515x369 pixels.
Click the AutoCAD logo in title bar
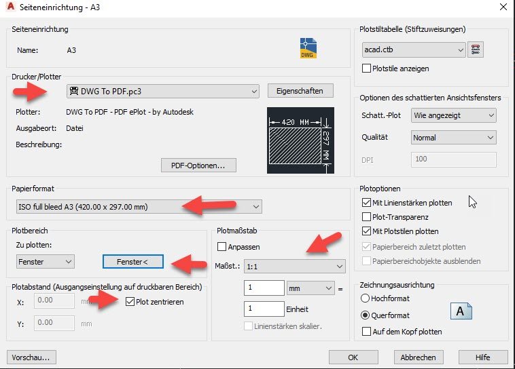point(11,7)
